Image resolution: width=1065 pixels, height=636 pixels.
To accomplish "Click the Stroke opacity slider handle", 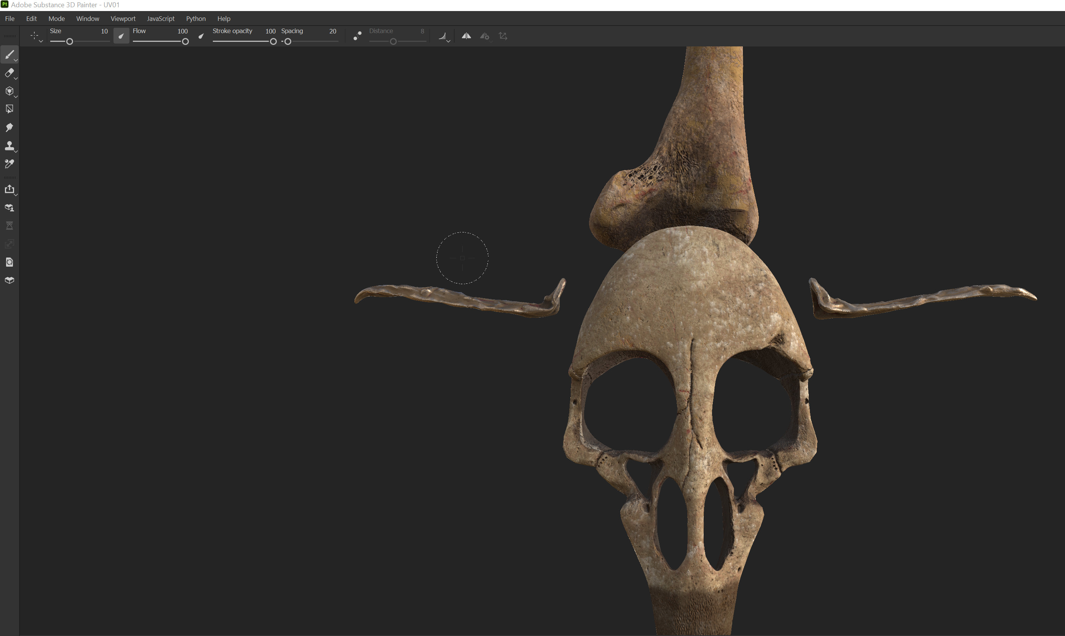I will click(273, 41).
